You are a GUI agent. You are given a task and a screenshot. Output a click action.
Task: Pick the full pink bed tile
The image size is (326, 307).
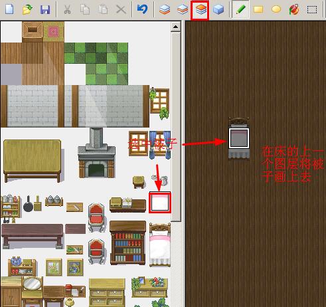click(x=160, y=245)
